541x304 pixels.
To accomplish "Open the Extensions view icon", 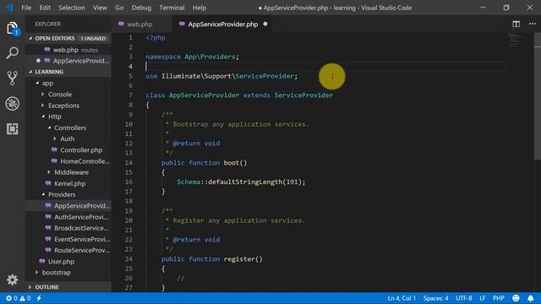I will 12,129.
